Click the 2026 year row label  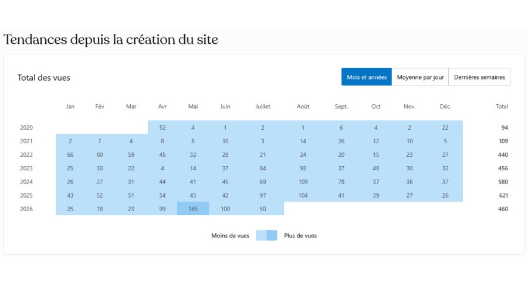point(26,209)
